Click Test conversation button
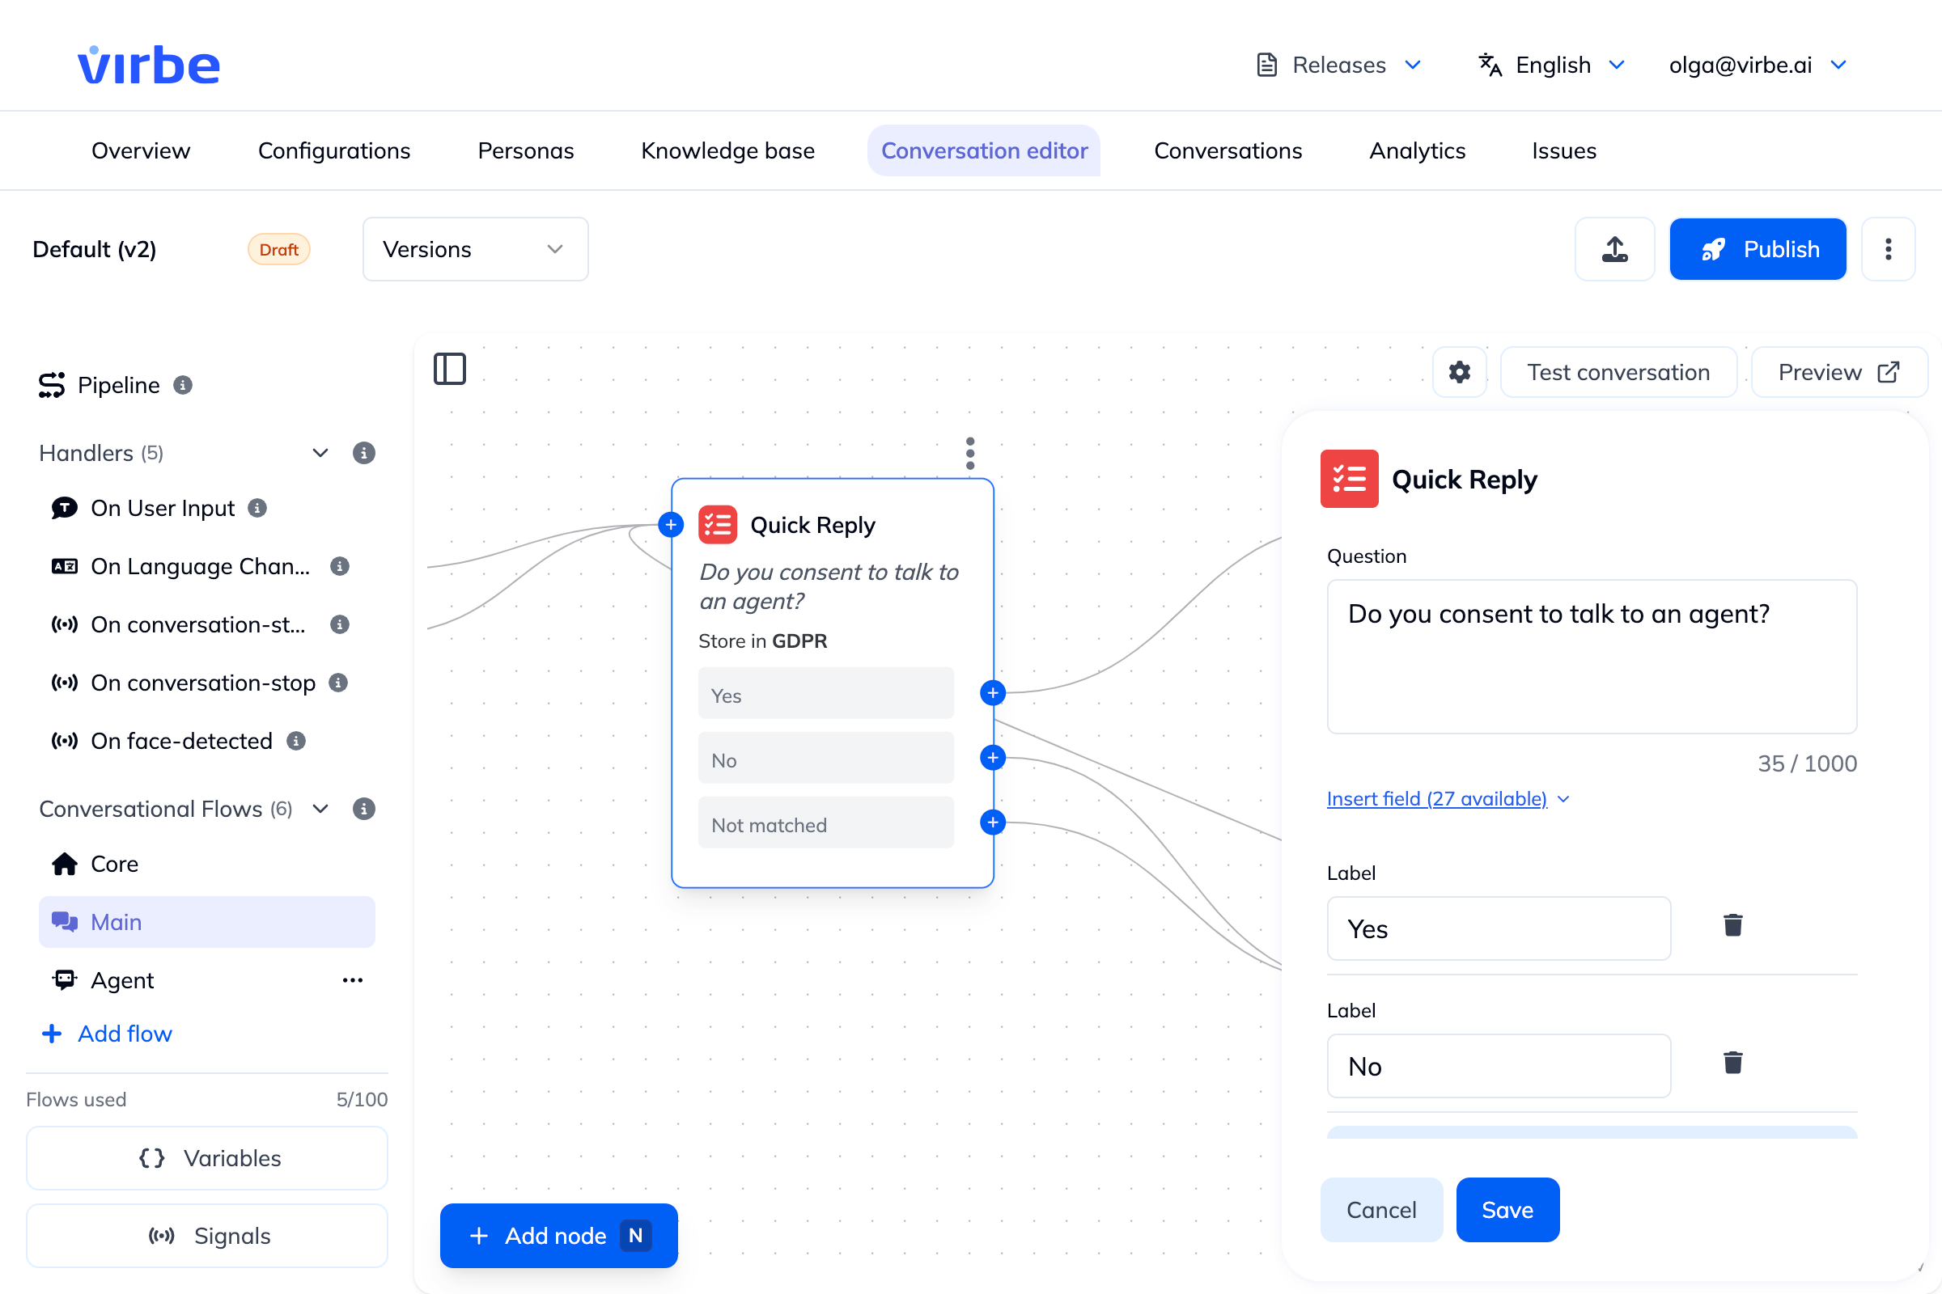The height and width of the screenshot is (1294, 1942). (x=1618, y=372)
